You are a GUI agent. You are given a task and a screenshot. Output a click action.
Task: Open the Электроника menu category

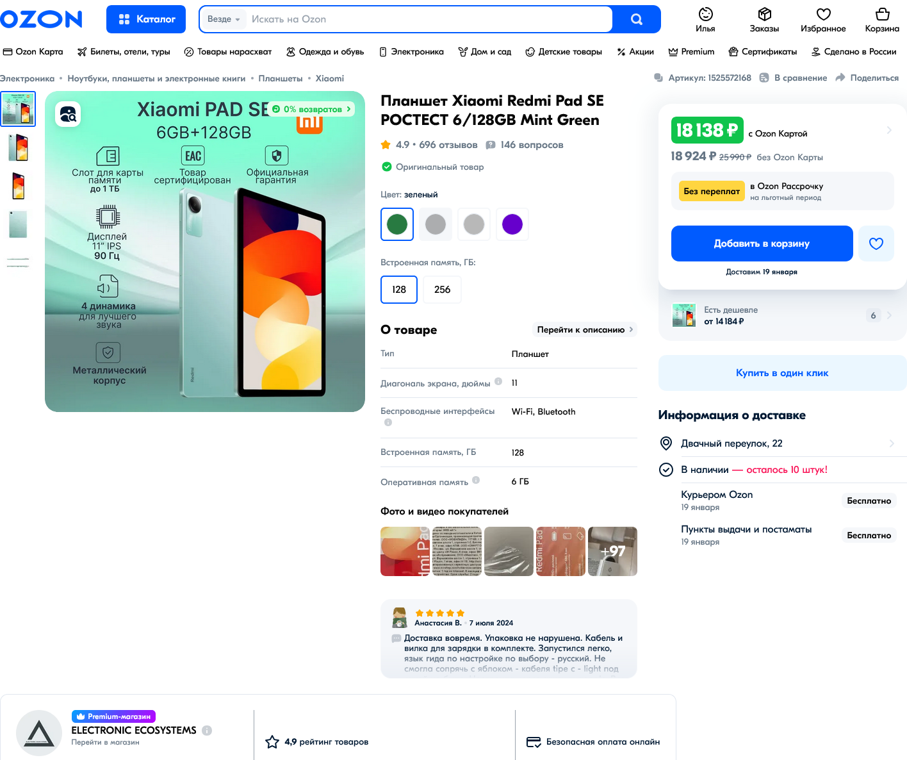[411, 52]
